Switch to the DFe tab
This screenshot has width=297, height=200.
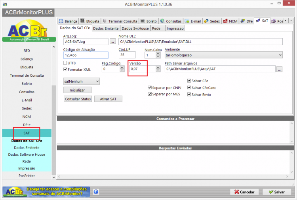pos(247,21)
